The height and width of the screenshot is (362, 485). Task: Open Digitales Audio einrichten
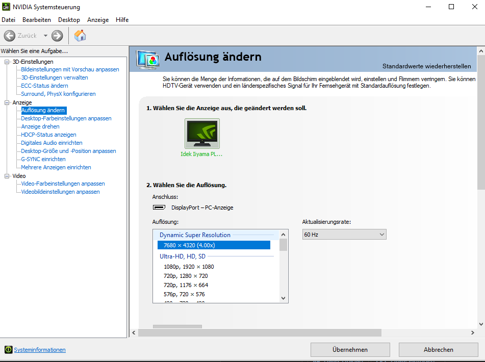coord(52,143)
